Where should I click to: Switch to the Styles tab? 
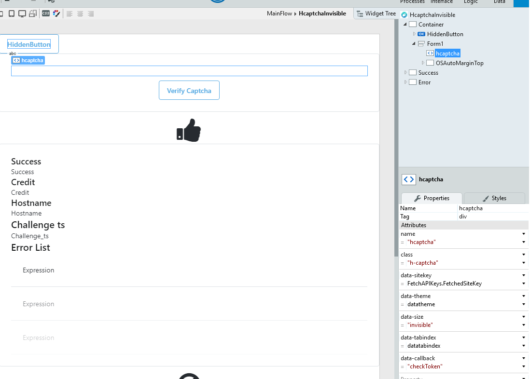coord(494,198)
